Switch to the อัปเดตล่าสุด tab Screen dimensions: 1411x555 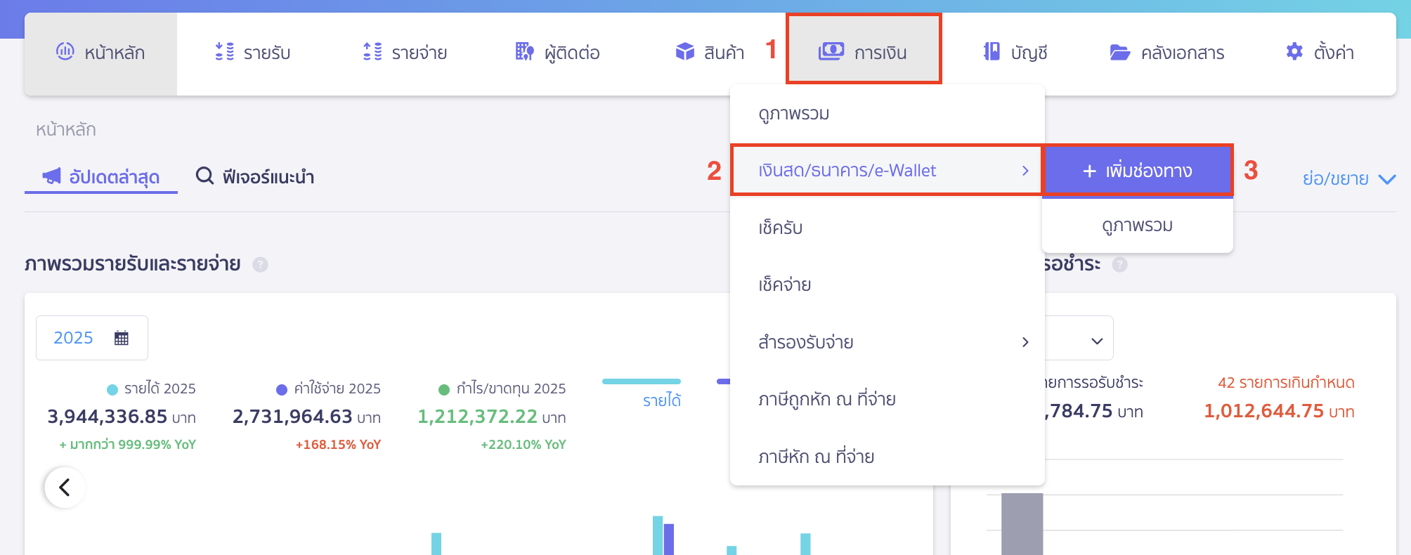[101, 177]
